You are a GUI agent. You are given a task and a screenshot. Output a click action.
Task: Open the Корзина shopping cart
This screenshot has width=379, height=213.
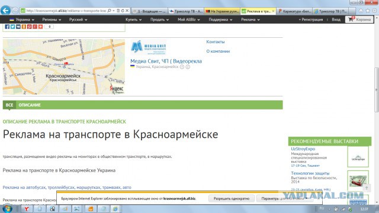359,20
